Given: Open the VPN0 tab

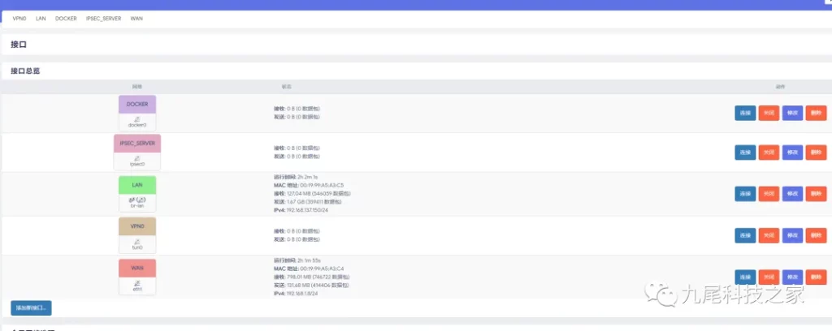Looking at the screenshot, I should (x=20, y=18).
